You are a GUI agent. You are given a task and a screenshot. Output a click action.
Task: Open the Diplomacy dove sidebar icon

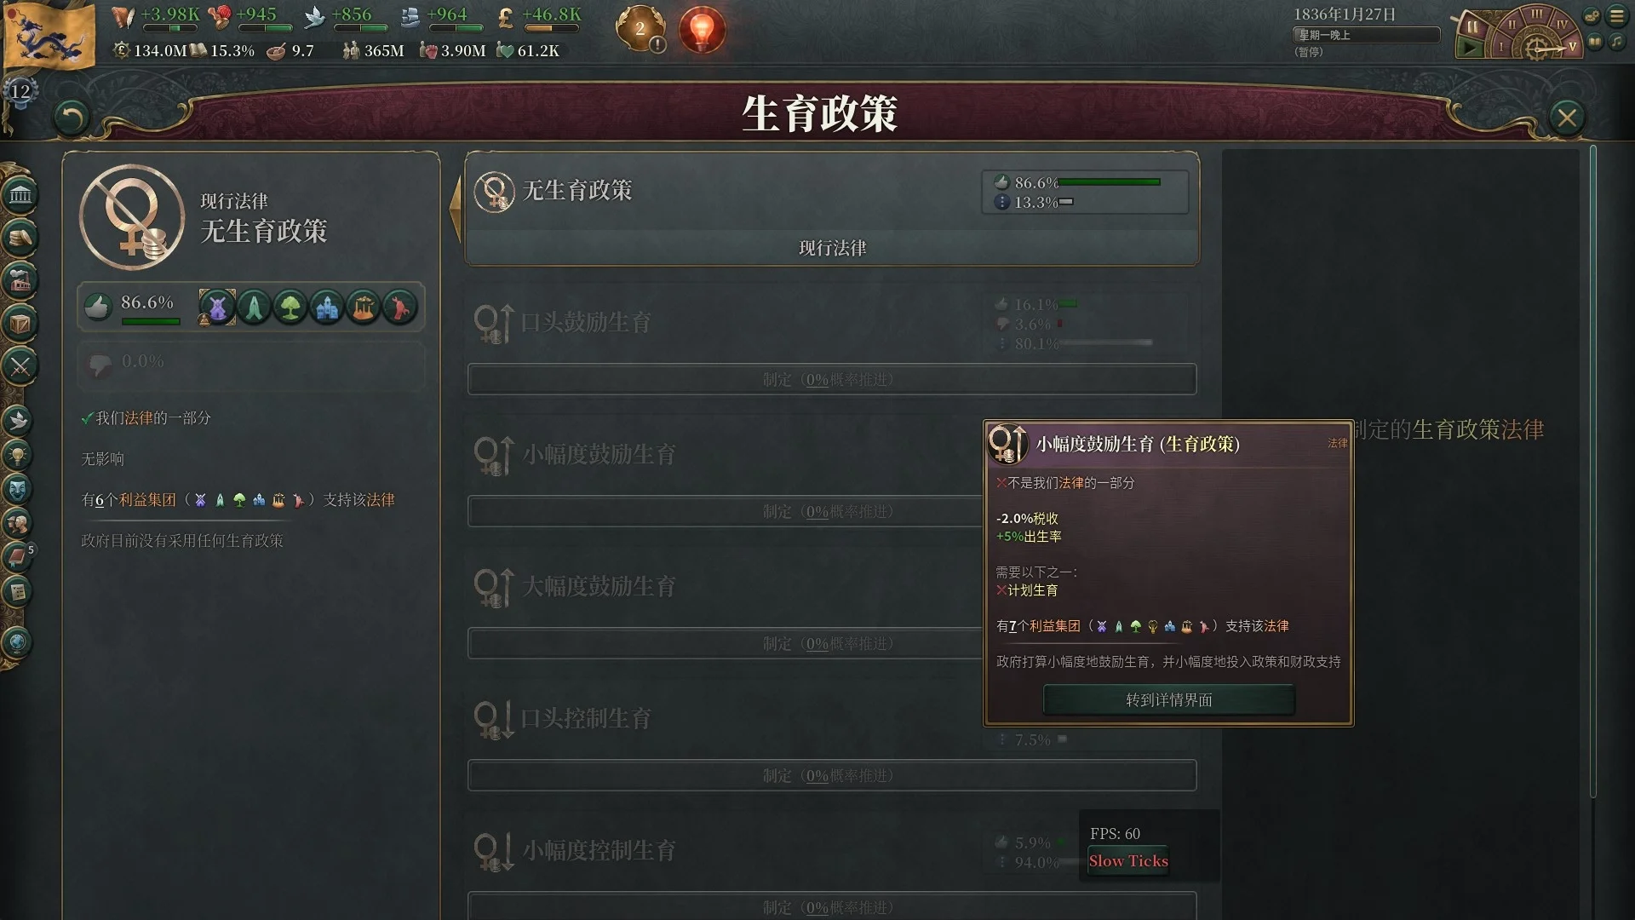coord(18,420)
